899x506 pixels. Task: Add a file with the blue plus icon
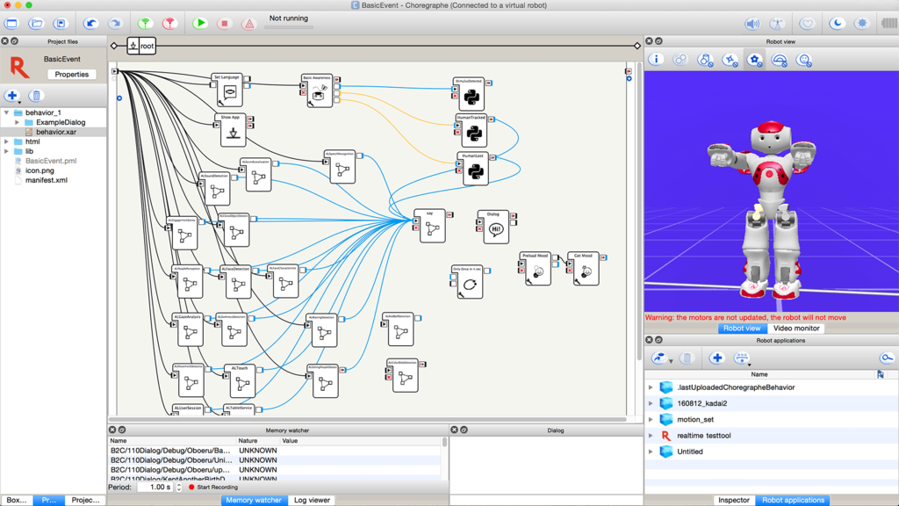12,96
